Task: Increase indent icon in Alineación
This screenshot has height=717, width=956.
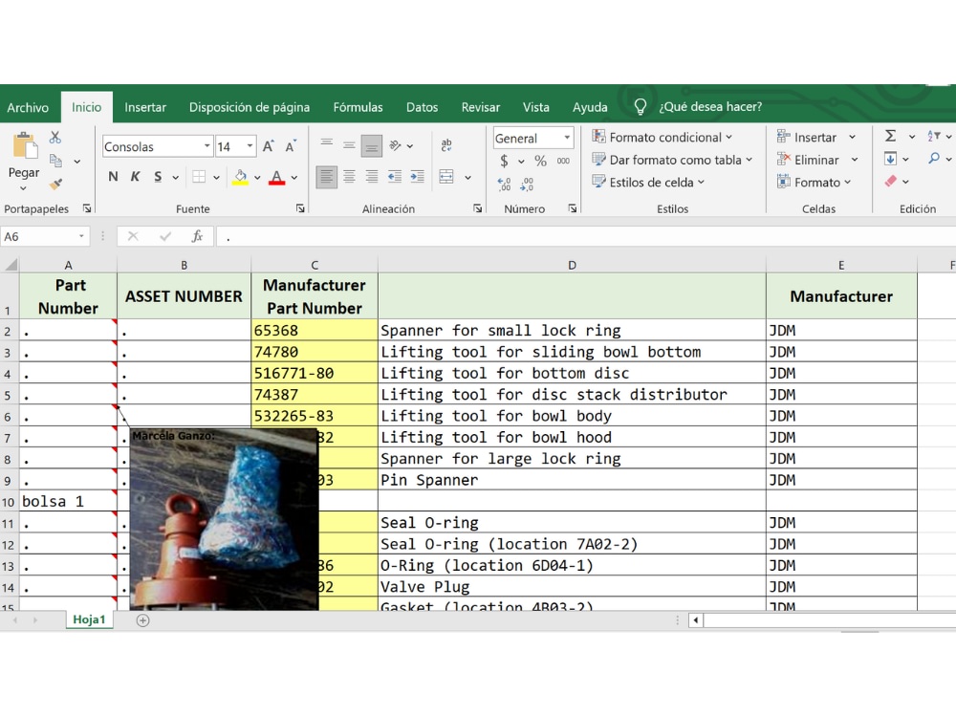Action: 418,177
